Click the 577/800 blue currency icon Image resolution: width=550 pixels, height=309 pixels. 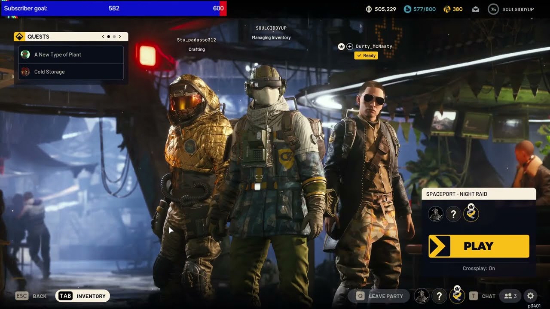point(407,9)
